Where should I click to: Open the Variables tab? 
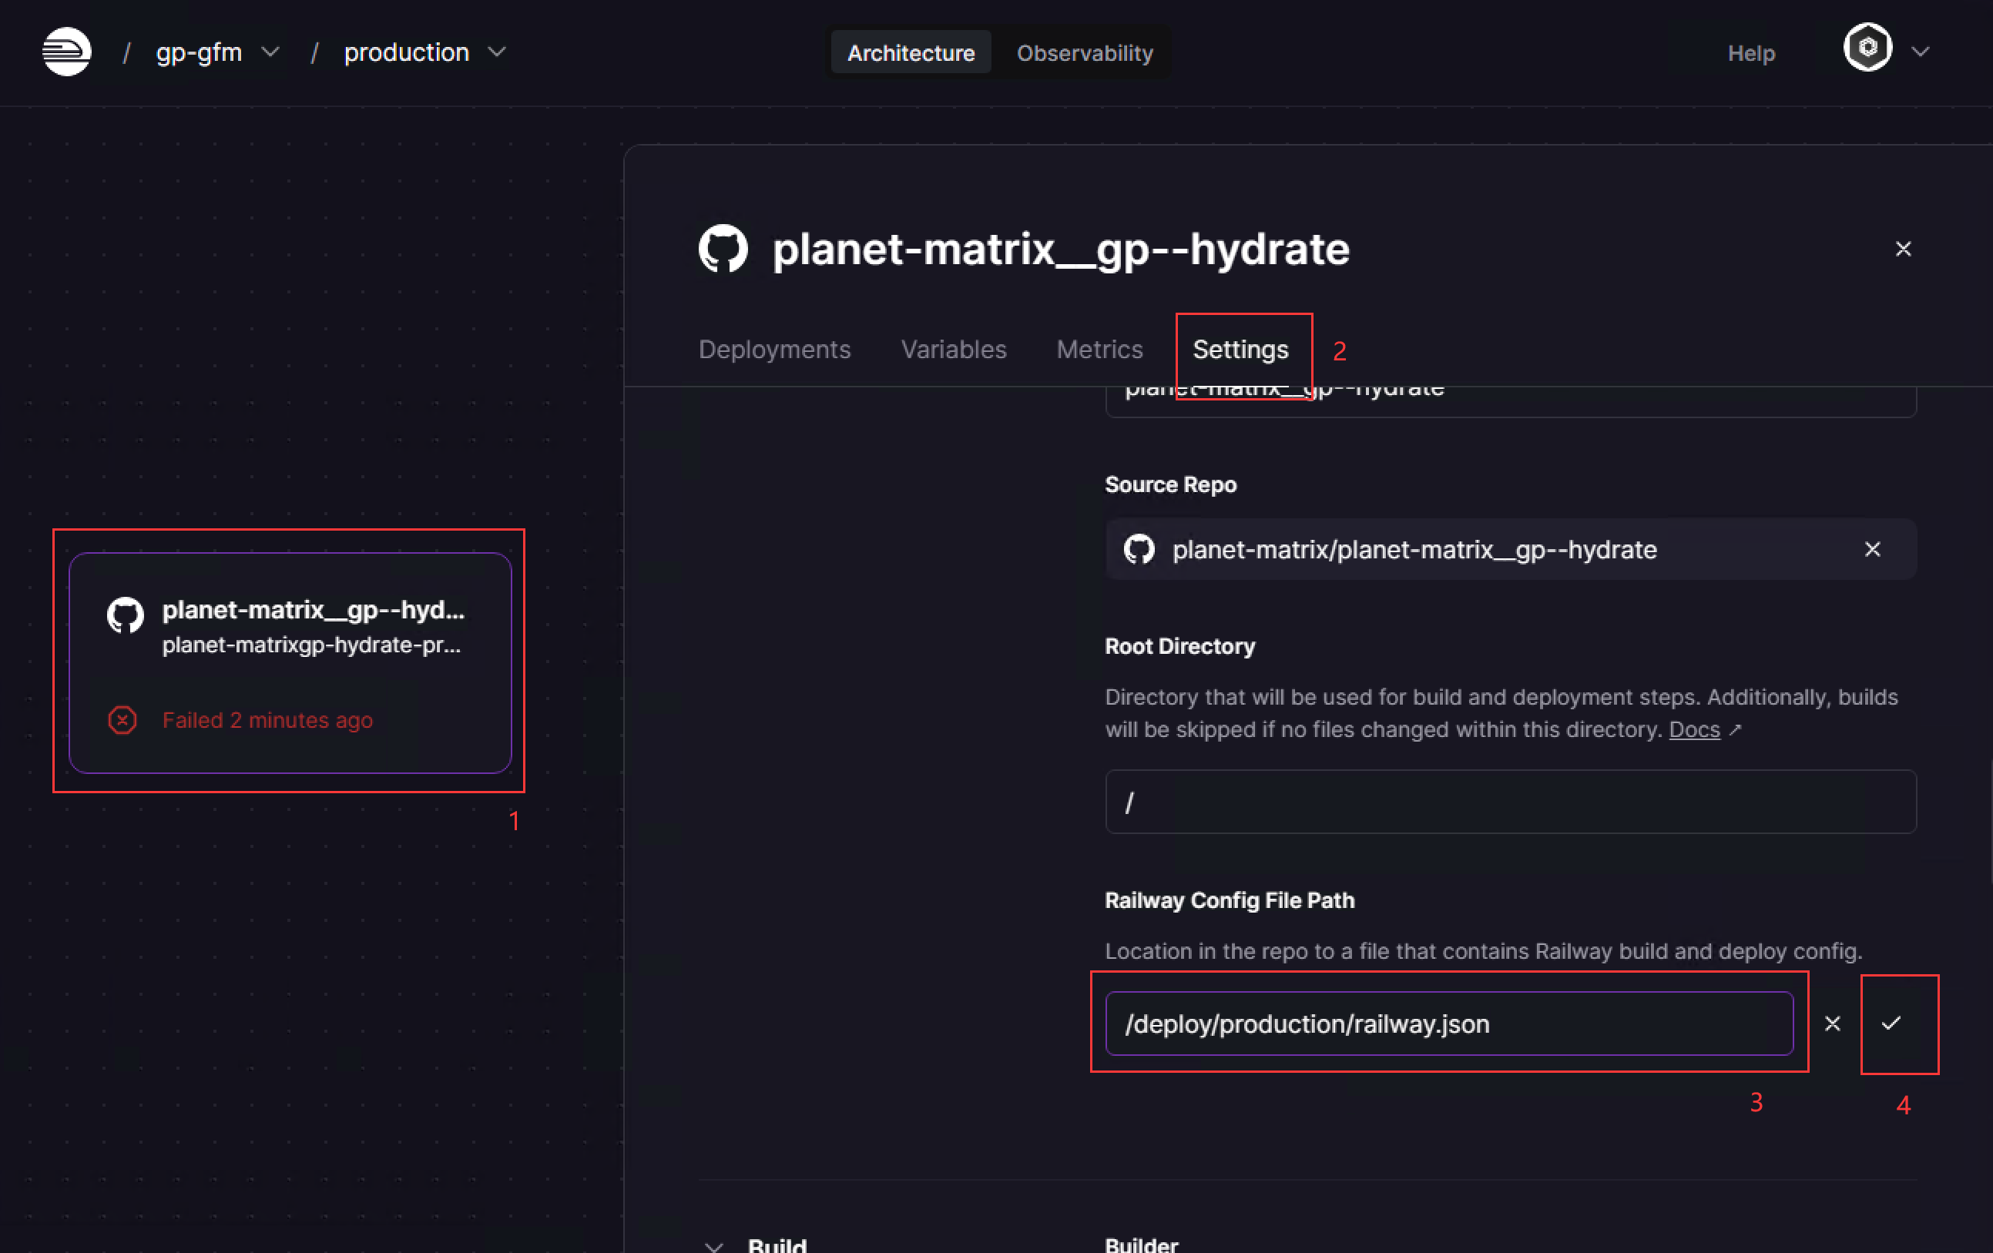click(954, 349)
